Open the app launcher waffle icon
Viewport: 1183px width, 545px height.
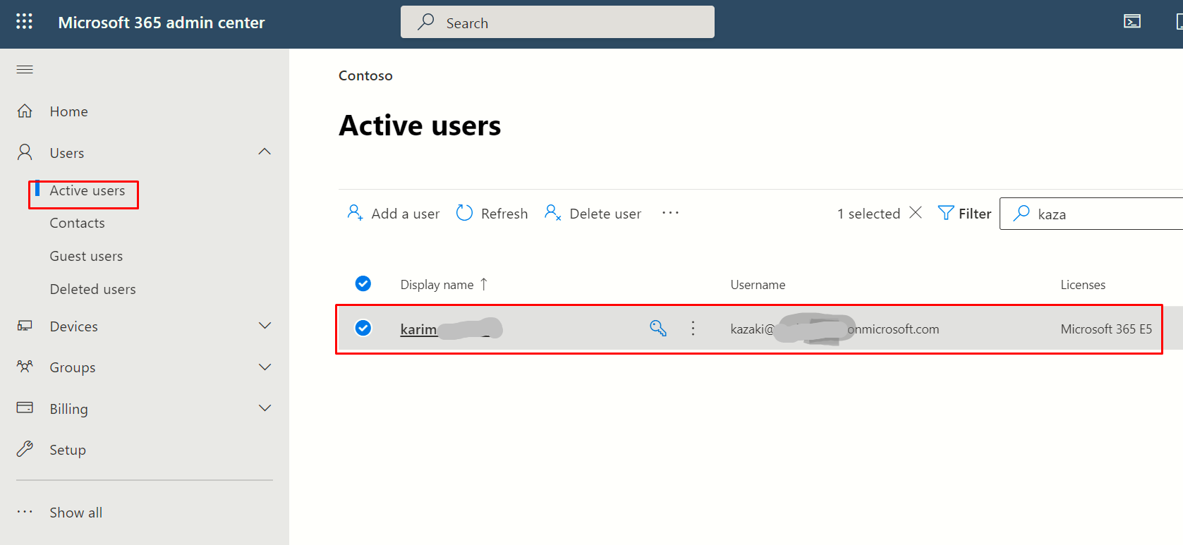[24, 22]
